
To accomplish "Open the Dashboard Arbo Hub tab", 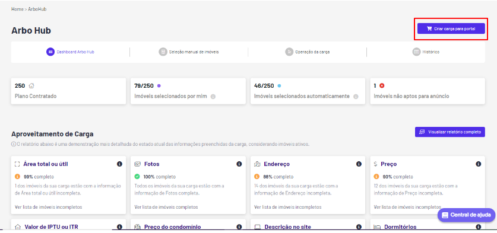I will [x=71, y=52].
